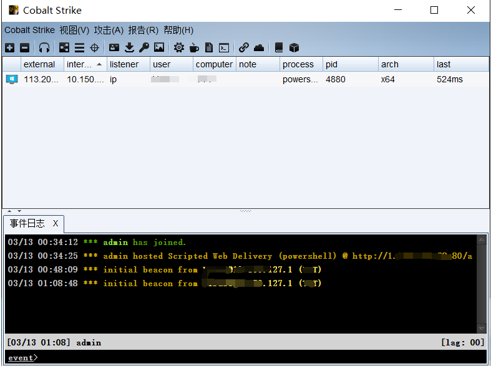The height and width of the screenshot is (366, 491).
Task: Open the 报告(R) menu
Action: pos(143,30)
